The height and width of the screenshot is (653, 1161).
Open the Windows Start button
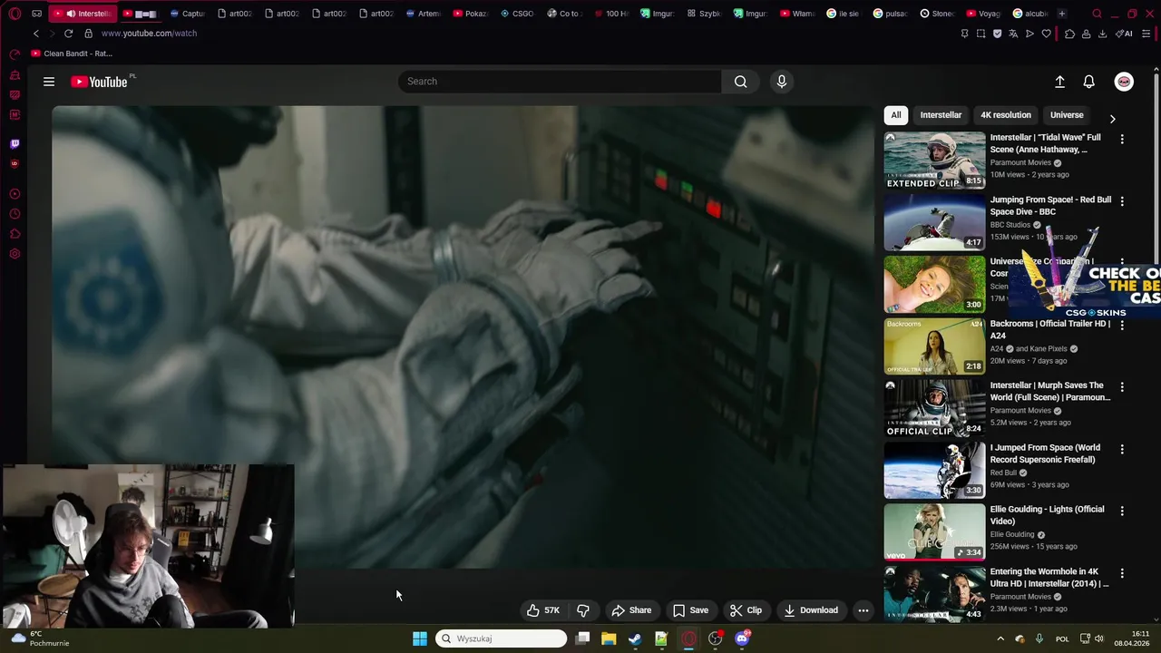420,638
